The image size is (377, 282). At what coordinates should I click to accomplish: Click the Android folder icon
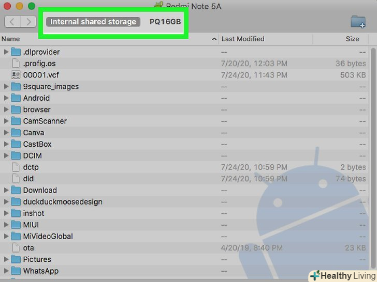(x=16, y=98)
